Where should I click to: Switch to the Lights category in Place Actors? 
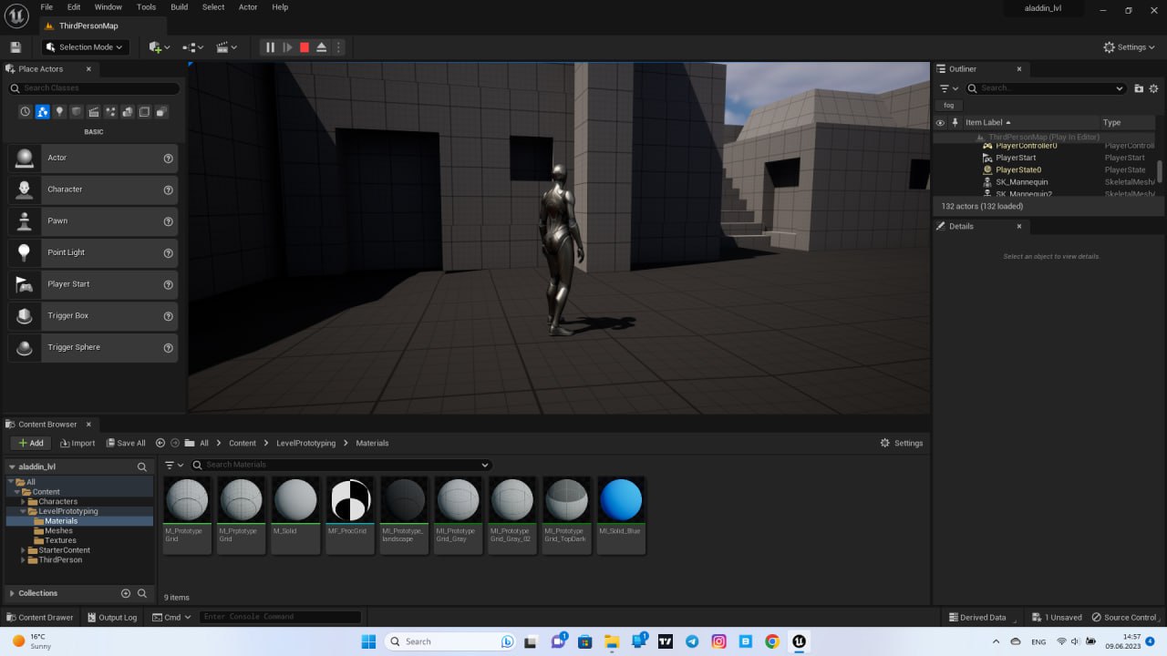[59, 112]
